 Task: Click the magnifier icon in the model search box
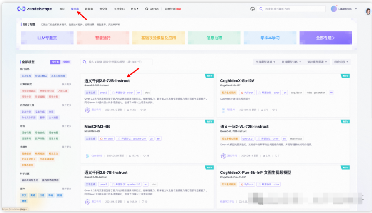85,62
